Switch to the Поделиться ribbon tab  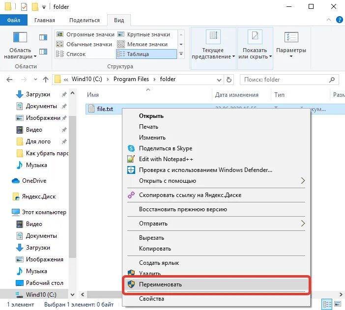coord(85,20)
